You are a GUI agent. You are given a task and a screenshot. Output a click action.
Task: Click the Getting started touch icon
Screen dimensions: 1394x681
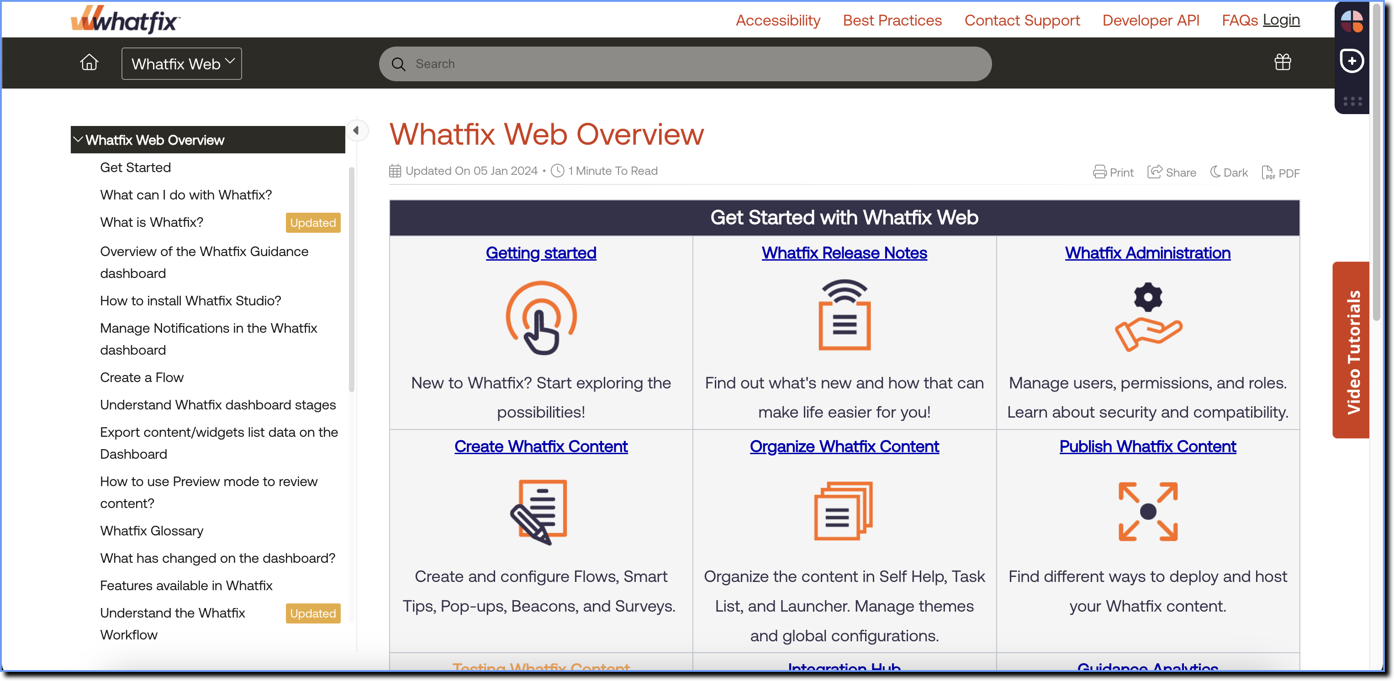pos(541,318)
